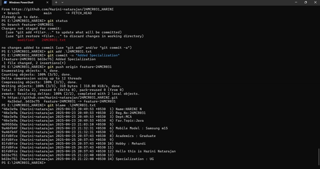Click 'git add .\24MCR031.txt' command
The image size is (320, 169).
tap(70, 52)
